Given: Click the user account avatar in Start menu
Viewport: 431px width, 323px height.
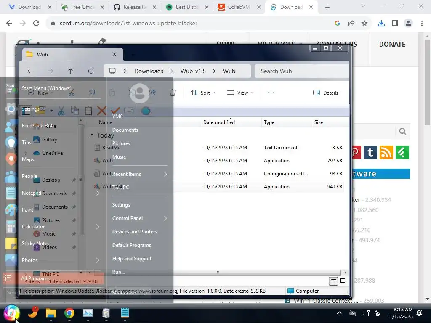Looking at the screenshot, I should pos(140,93).
